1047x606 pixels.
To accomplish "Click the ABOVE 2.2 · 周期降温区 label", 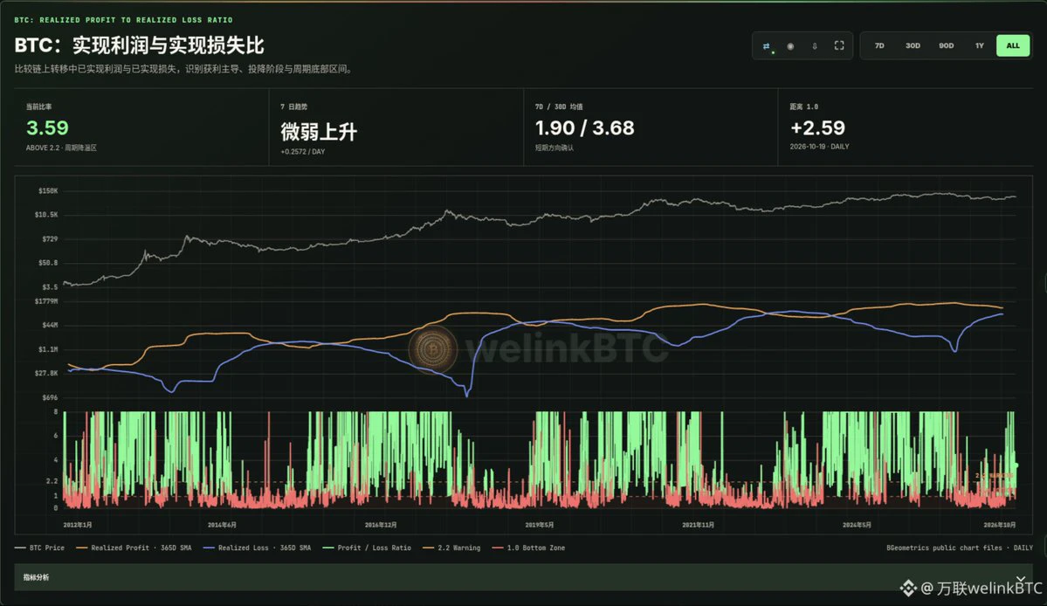I will click(61, 148).
